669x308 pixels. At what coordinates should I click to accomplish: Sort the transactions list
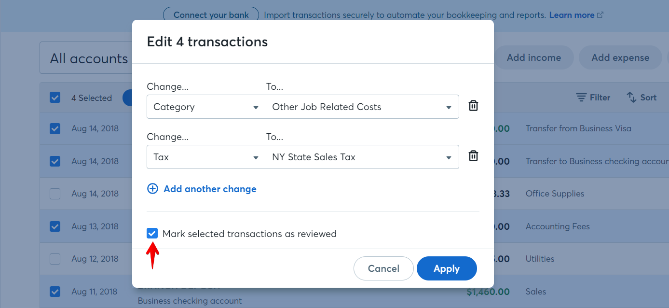pyautogui.click(x=642, y=97)
